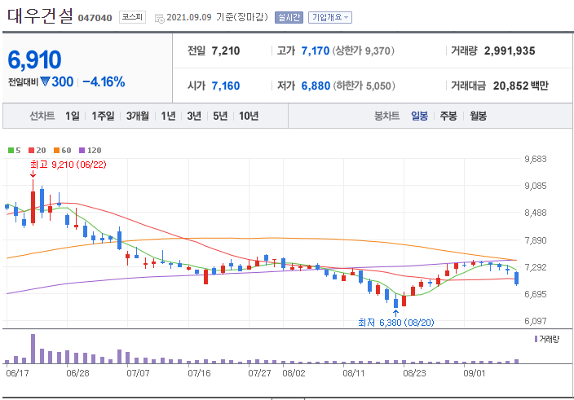The height and width of the screenshot is (400, 574).
Task: Select the 5년 line chart tab
Action: (220, 116)
